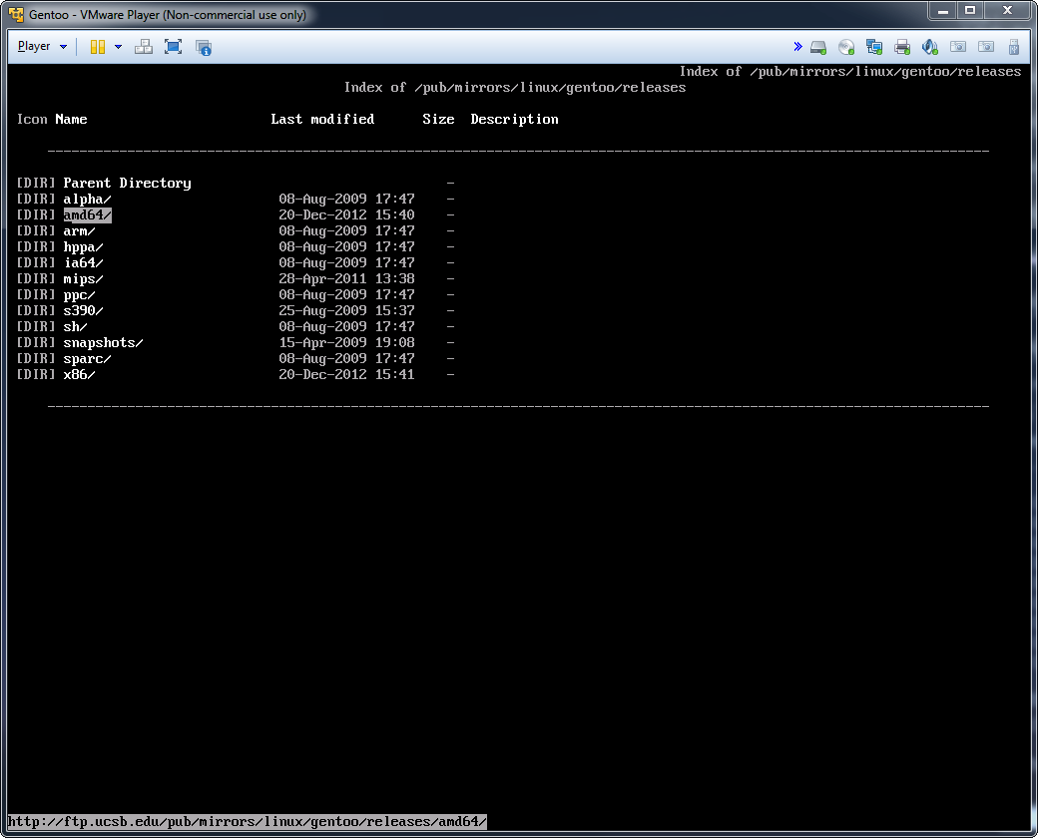
Task: Click the Description column header
Action: (x=514, y=119)
